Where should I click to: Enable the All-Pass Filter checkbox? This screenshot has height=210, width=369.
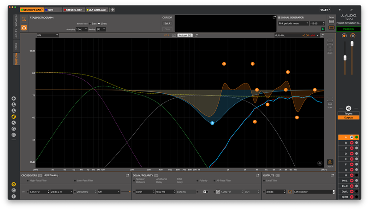point(214,181)
